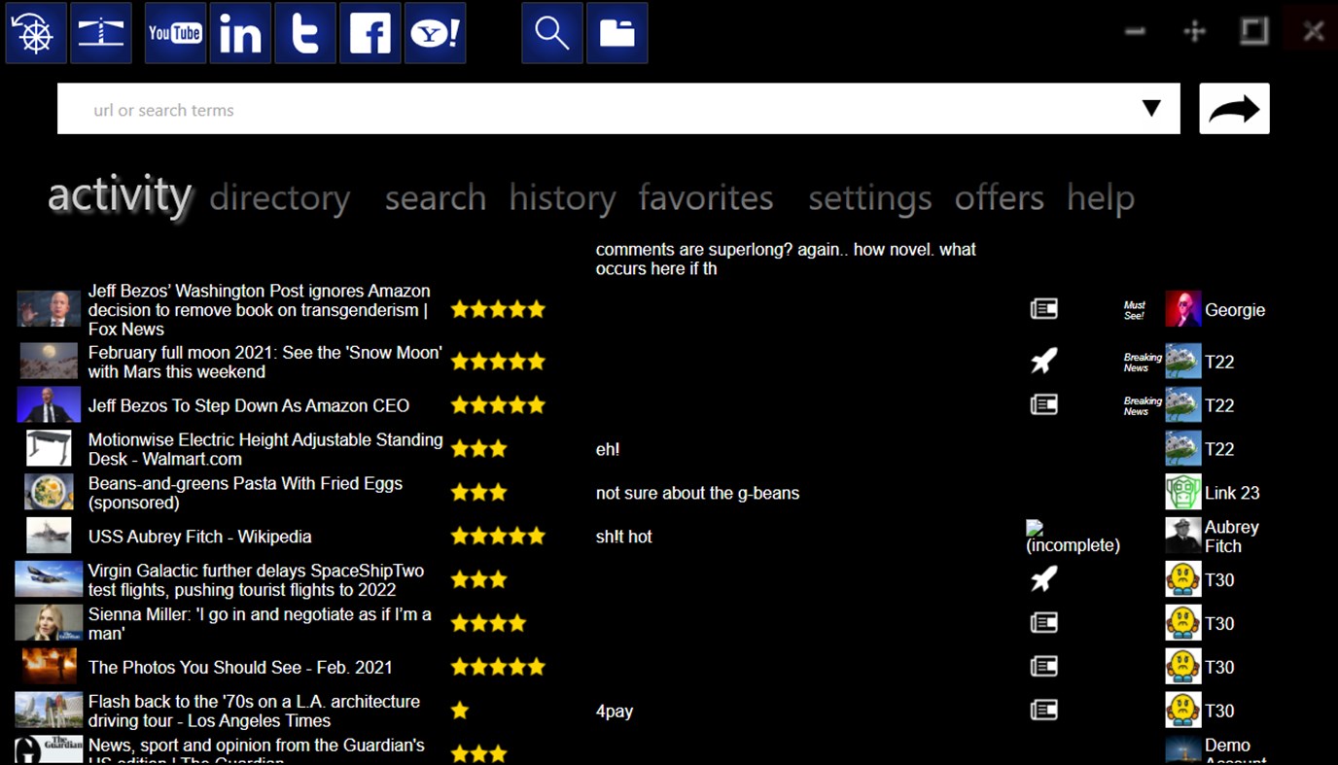
Task: Click the newspaper icon on the Bezos CEO row
Action: click(x=1043, y=404)
